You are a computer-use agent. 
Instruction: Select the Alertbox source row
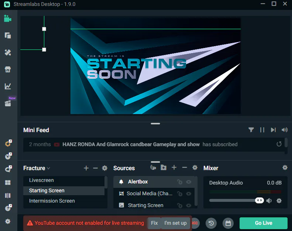point(154,182)
